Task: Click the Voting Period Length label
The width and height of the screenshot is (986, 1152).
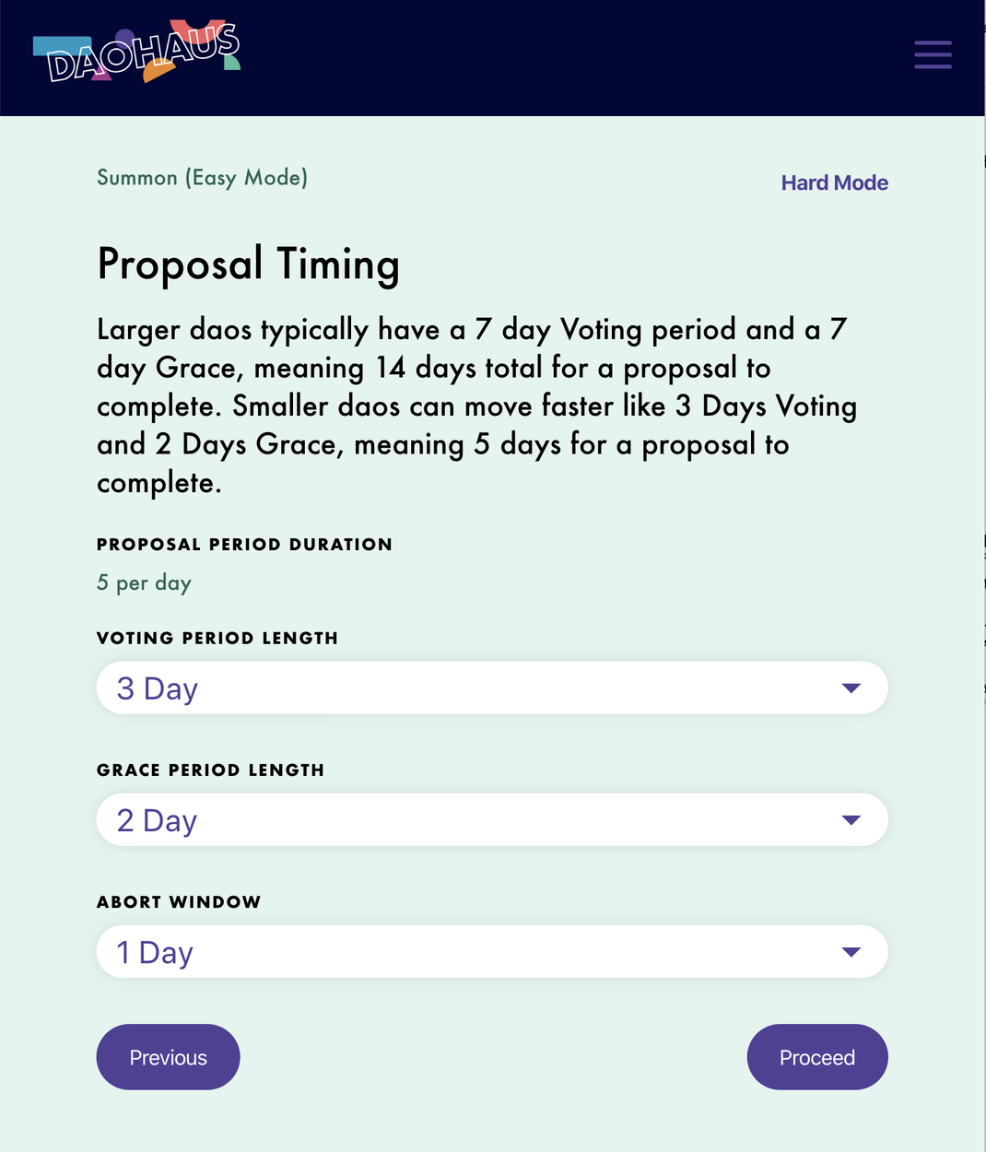Action: pyautogui.click(x=217, y=638)
